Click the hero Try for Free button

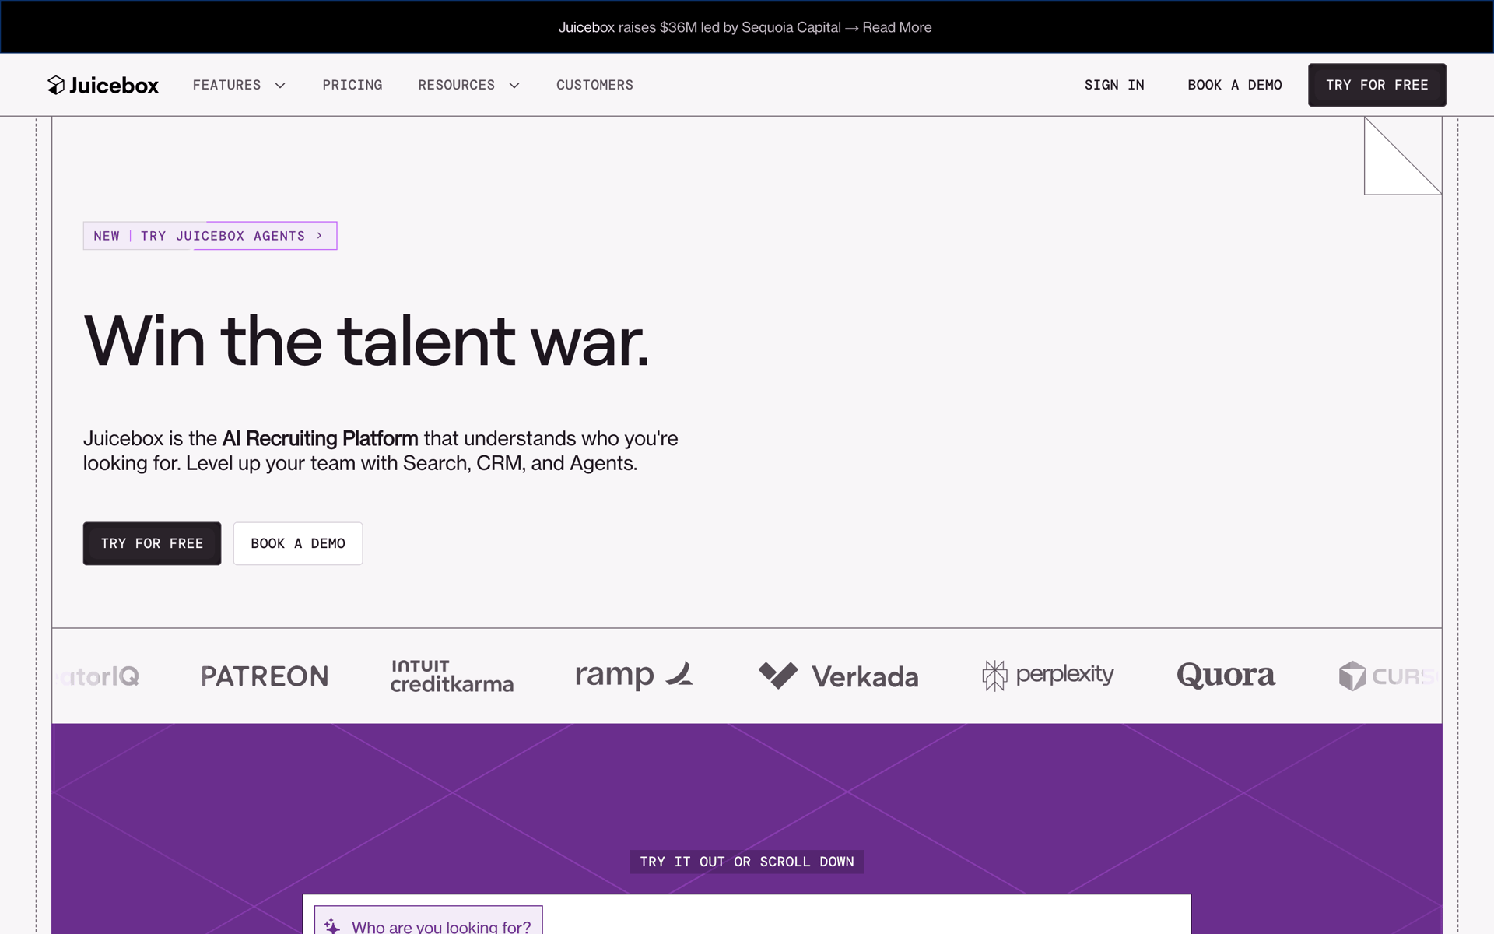pyautogui.click(x=152, y=543)
